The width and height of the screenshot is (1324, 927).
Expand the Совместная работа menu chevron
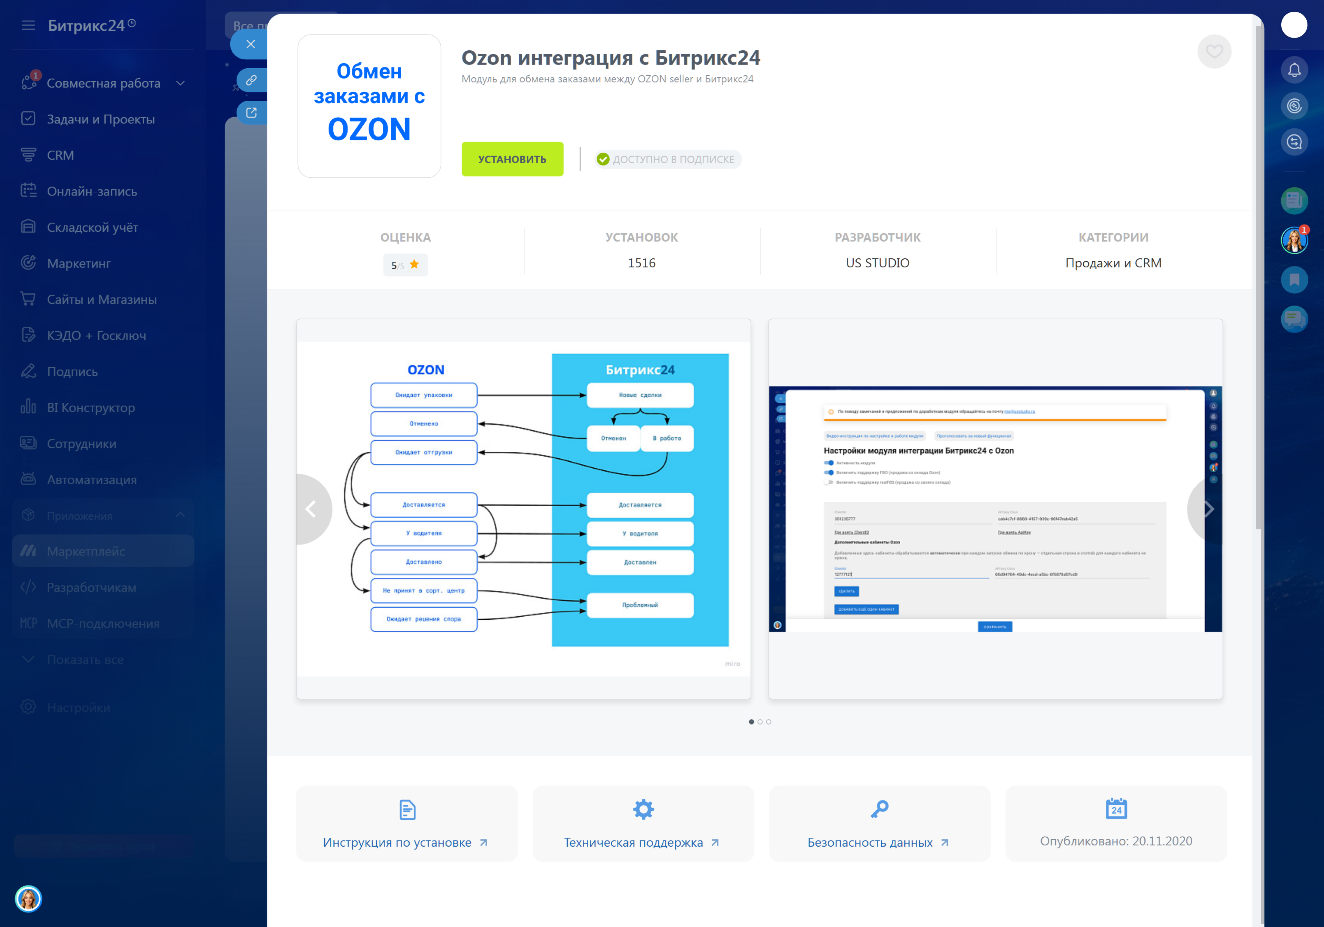click(180, 83)
